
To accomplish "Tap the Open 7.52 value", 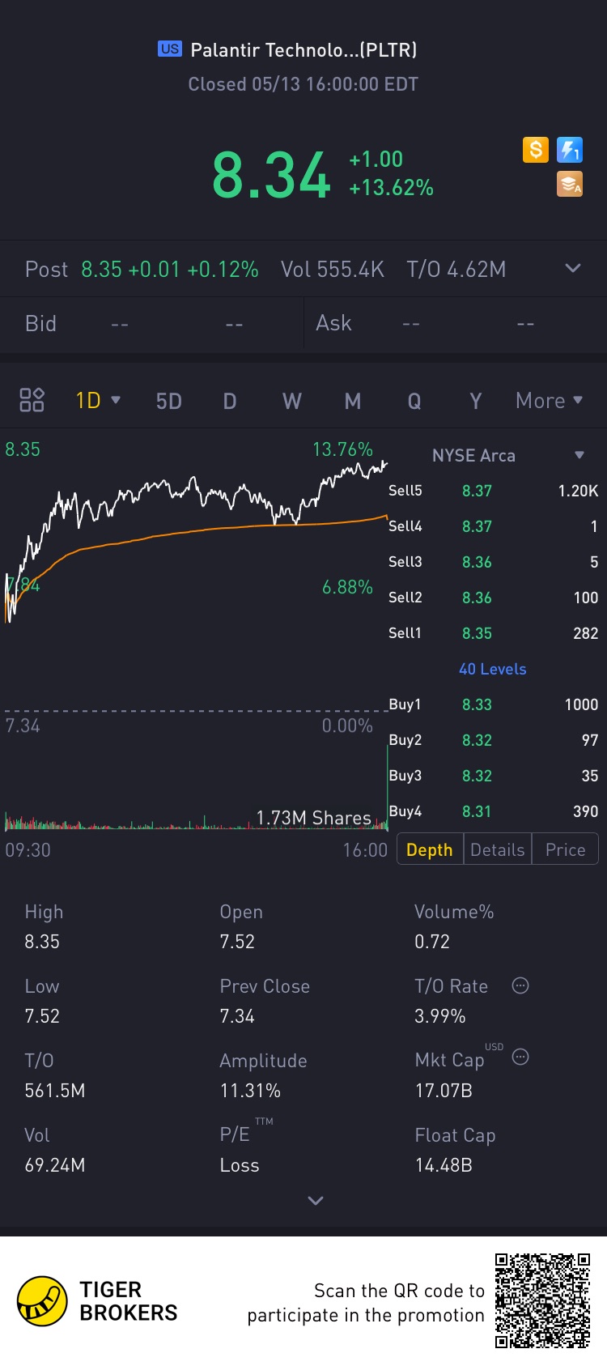I will (x=237, y=942).
